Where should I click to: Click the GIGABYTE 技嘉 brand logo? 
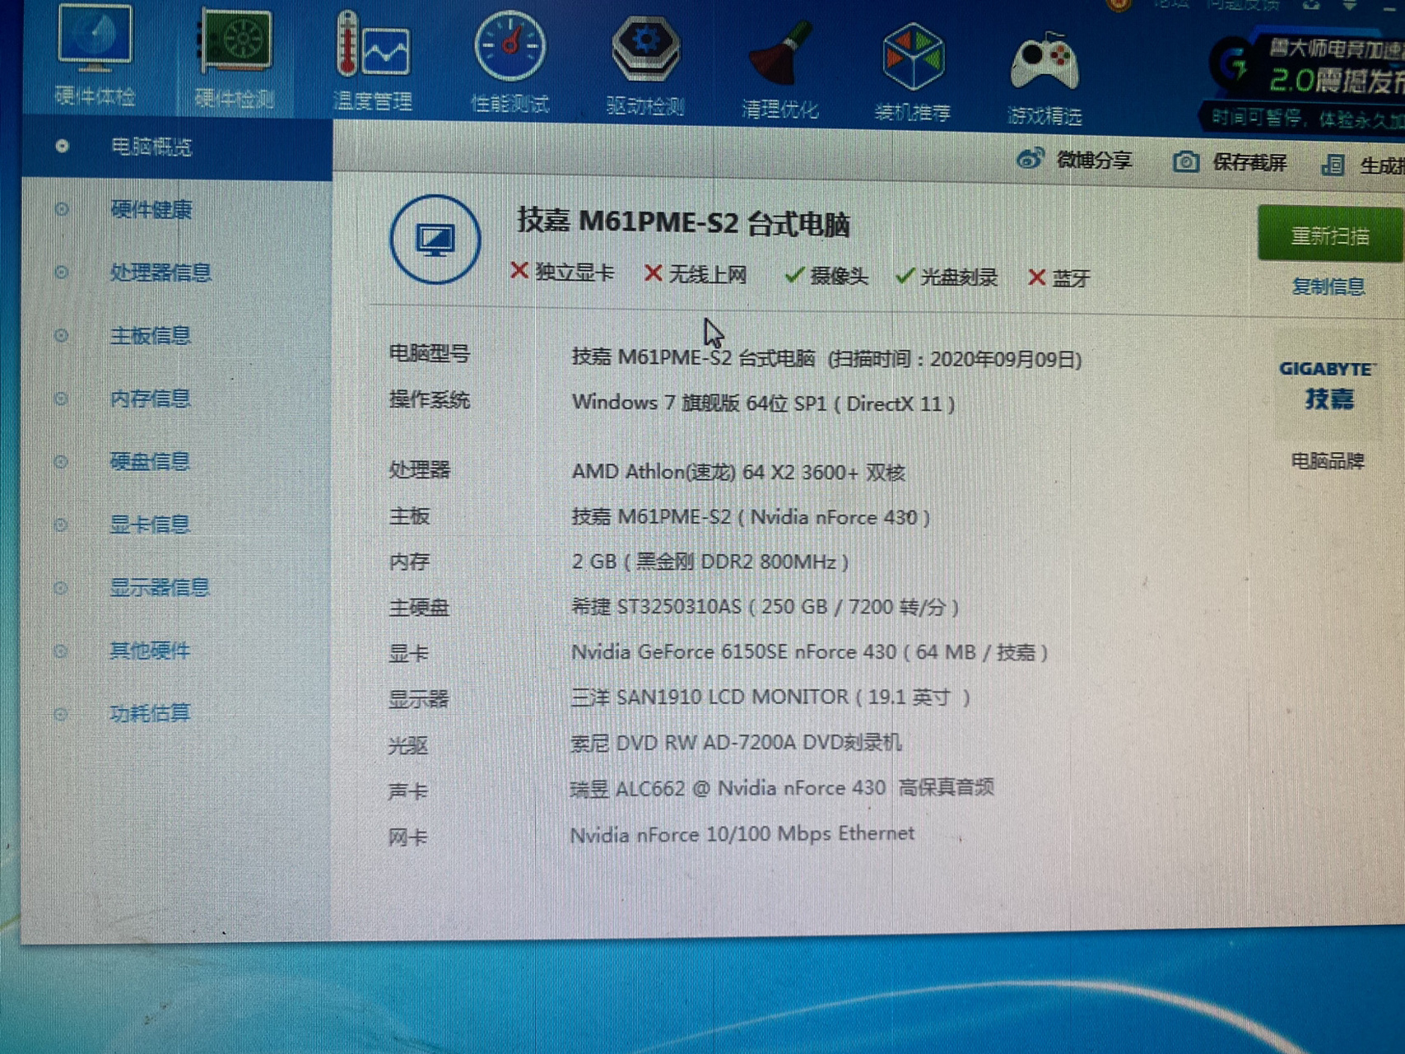tap(1327, 385)
